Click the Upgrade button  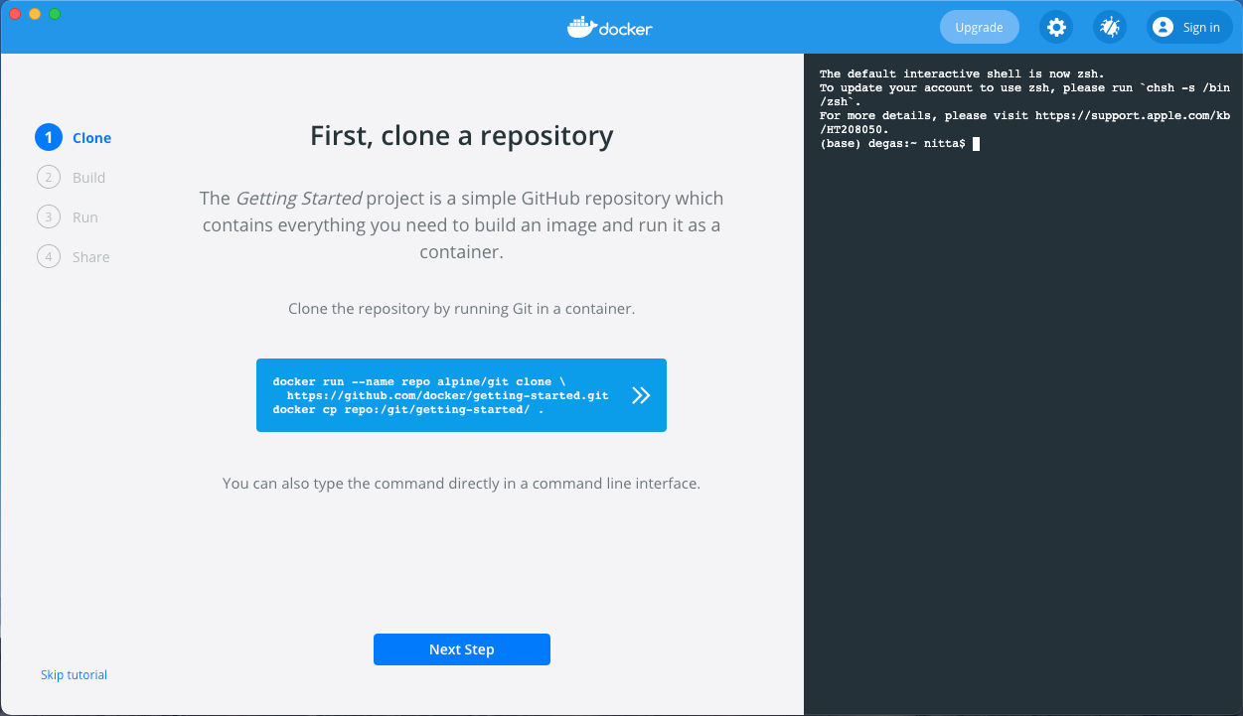coord(979,27)
